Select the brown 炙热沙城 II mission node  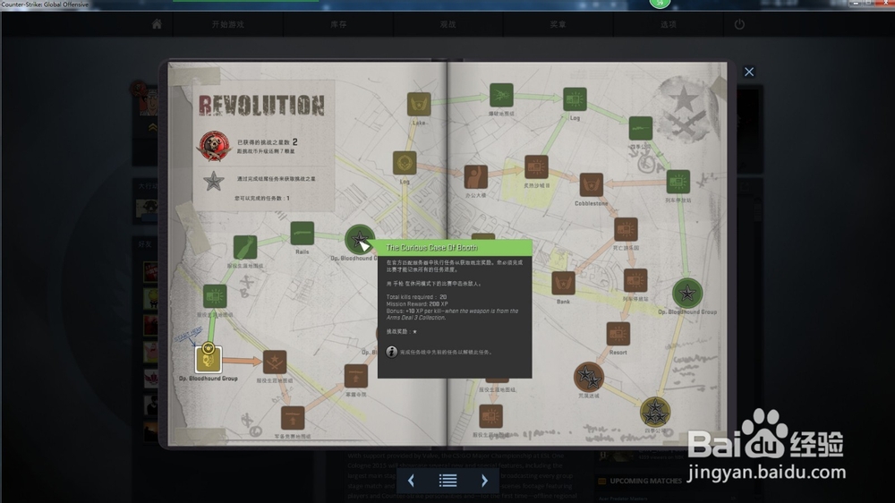click(x=536, y=167)
